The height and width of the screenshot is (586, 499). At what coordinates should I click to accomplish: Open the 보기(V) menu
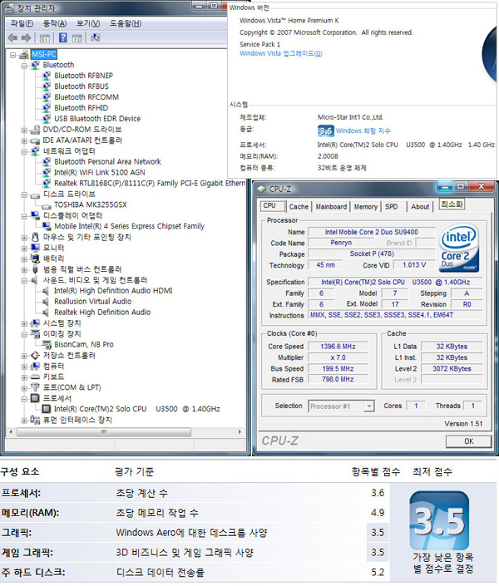point(88,23)
